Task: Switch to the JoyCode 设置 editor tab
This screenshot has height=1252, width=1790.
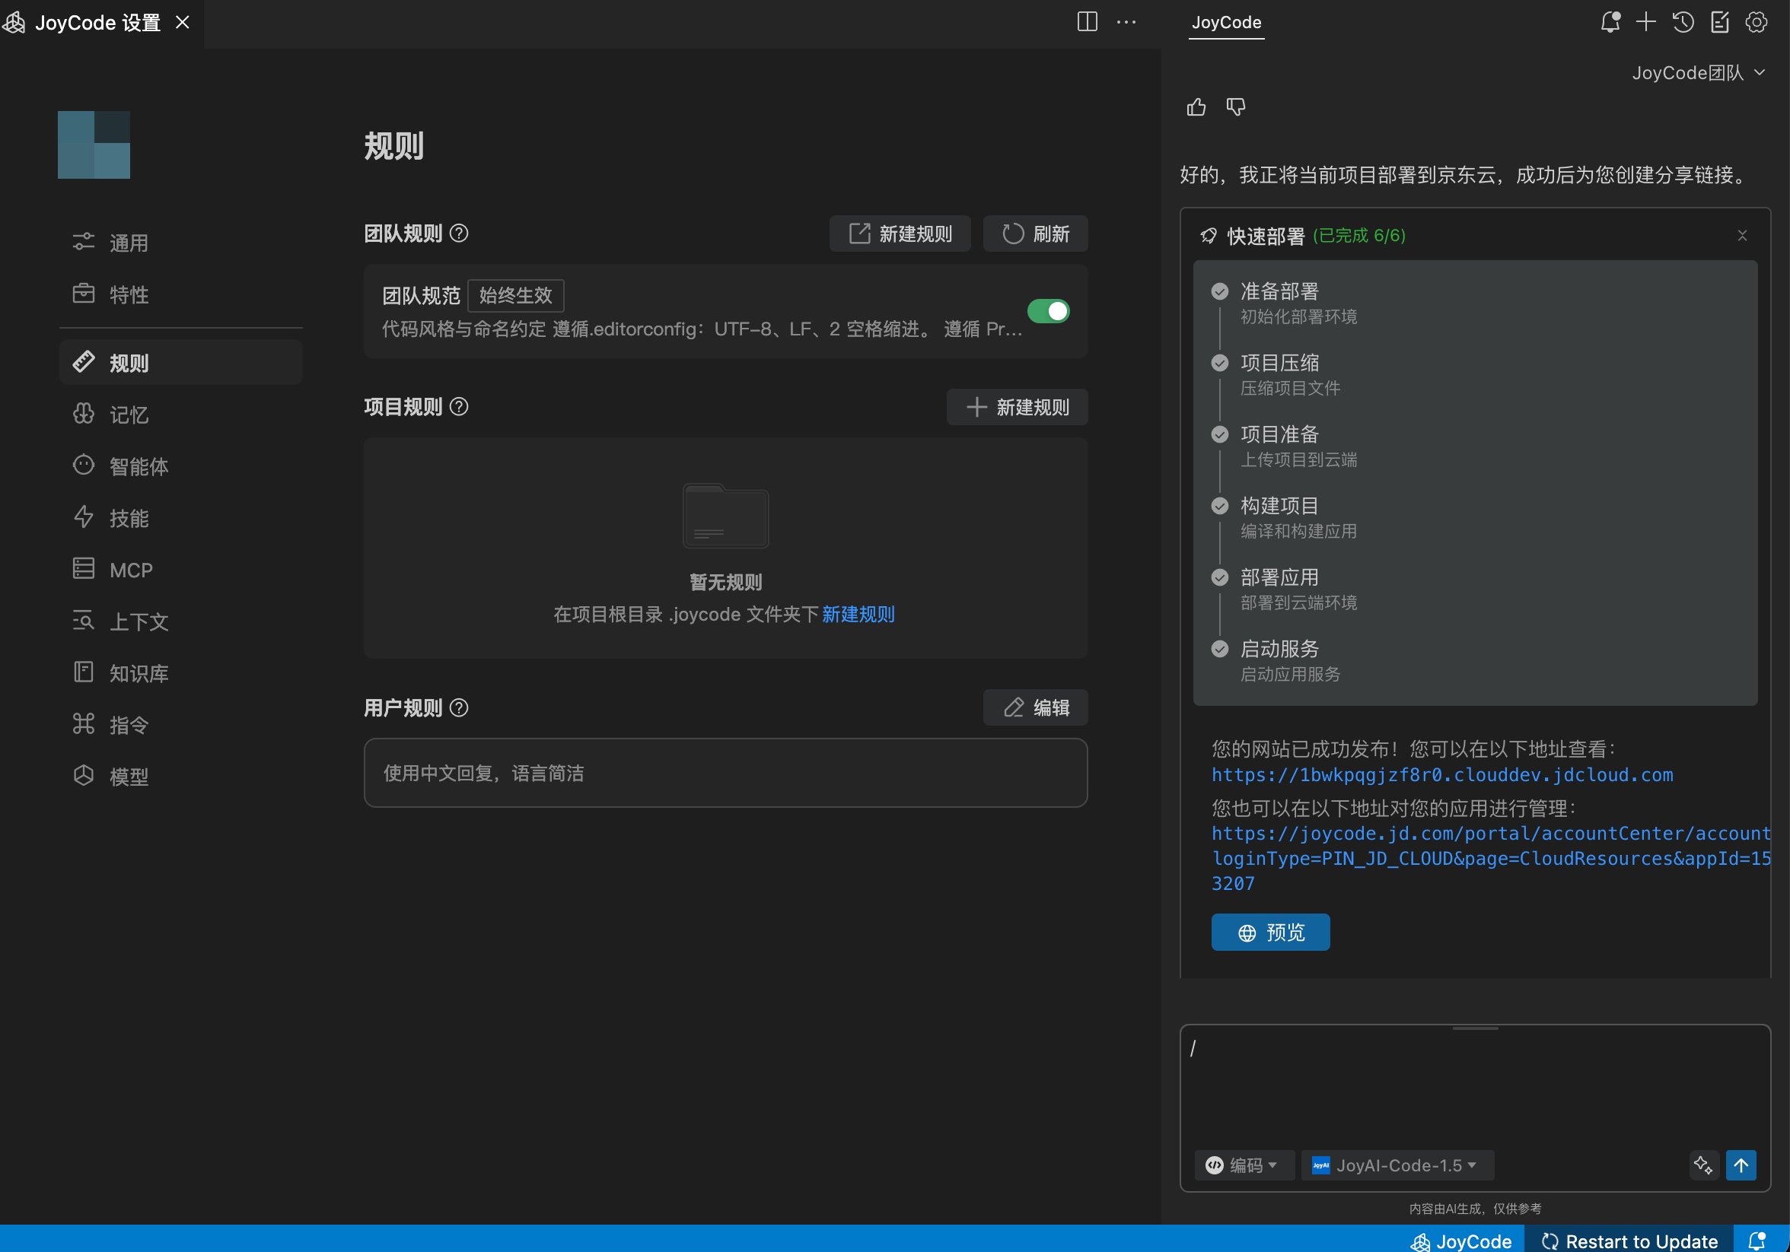Action: tap(101, 23)
